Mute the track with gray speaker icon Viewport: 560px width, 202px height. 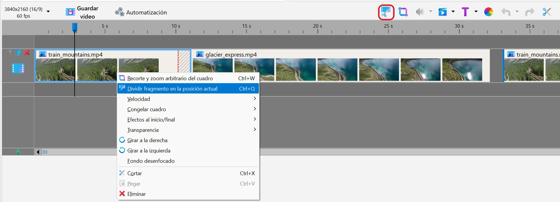pos(9,52)
